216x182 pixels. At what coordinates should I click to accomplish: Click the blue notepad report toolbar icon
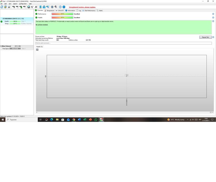tap(40, 7)
